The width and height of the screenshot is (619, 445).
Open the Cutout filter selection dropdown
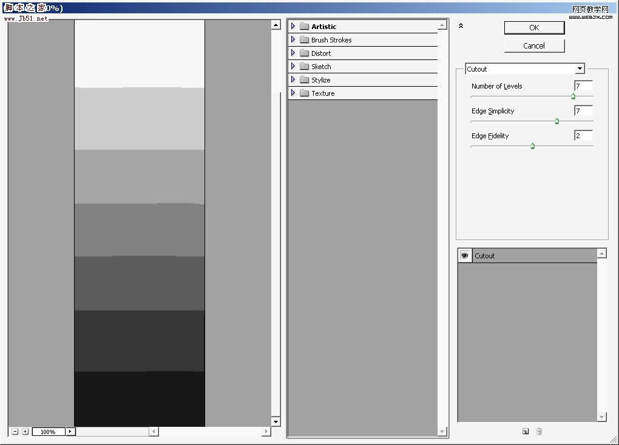click(x=580, y=69)
